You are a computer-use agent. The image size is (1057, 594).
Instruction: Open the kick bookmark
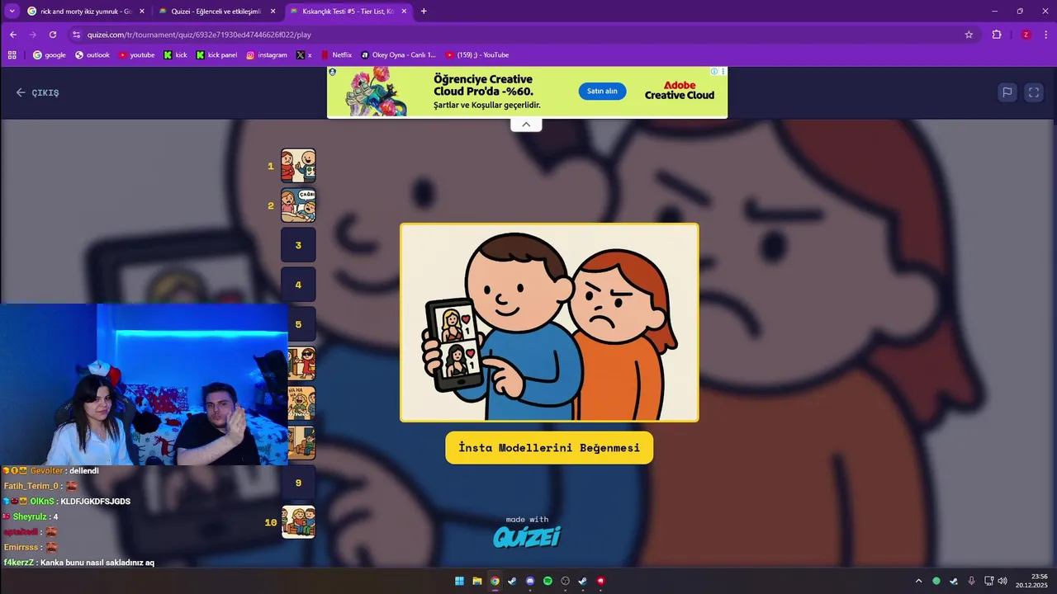tap(175, 55)
